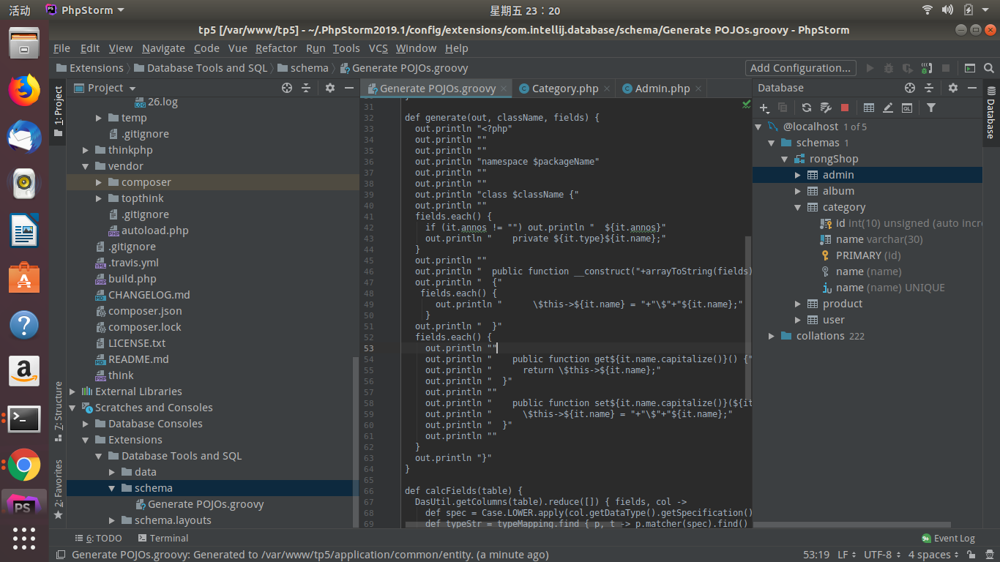Click Start Listening for PHP Debug Connections icon
Screen dimensions: 1000x562
pyautogui.click(x=927, y=68)
